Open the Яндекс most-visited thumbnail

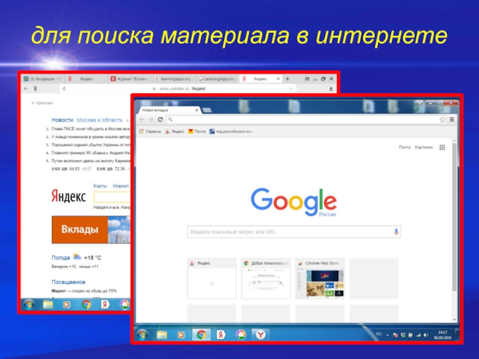[x=212, y=278]
